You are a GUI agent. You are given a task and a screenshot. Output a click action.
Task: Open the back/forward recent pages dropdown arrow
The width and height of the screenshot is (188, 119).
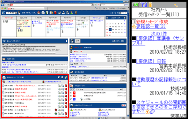pyautogui.click(x=8, y=5)
